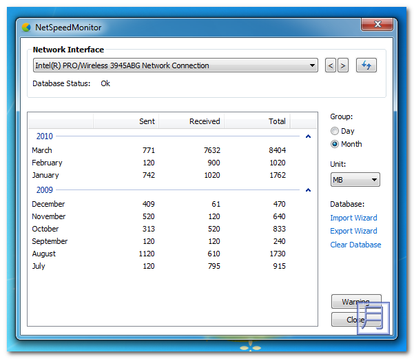The width and height of the screenshot is (414, 359).
Task: Open the Unit dropdown showing MB
Action: pos(355,180)
